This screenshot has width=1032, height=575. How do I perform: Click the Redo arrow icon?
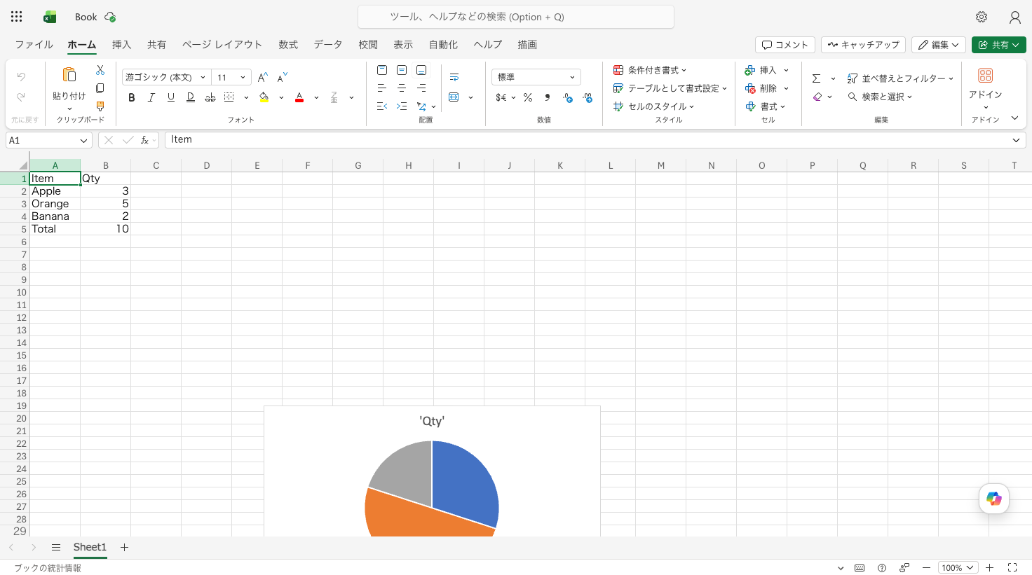click(21, 97)
